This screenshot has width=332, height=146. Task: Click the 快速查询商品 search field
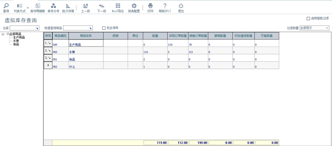(78, 28)
